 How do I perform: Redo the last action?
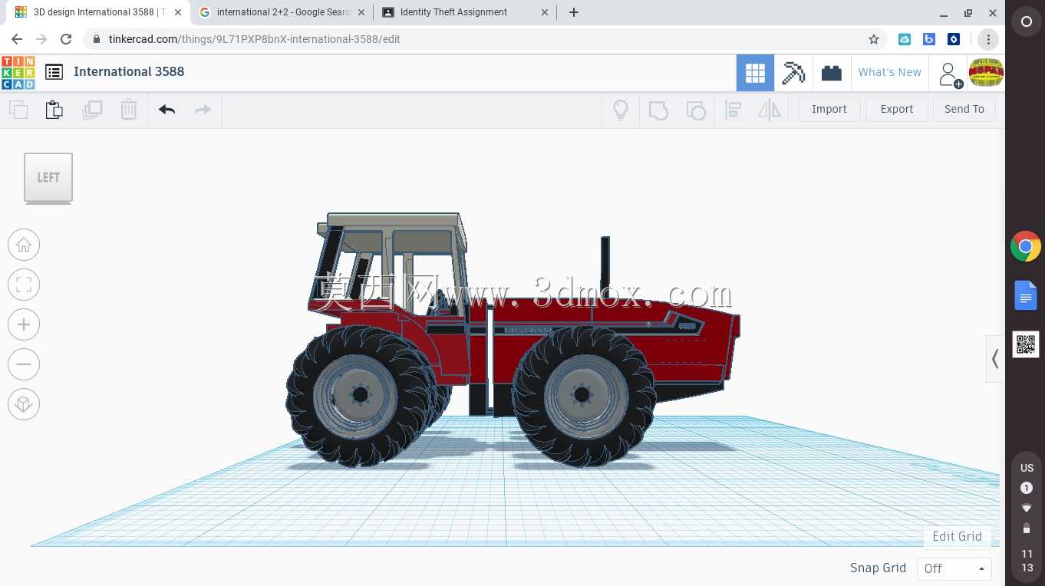click(203, 110)
